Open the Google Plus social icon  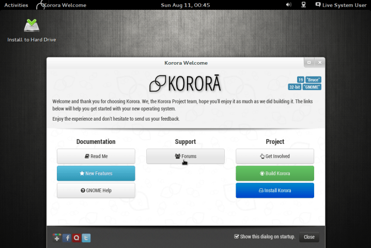(57, 238)
